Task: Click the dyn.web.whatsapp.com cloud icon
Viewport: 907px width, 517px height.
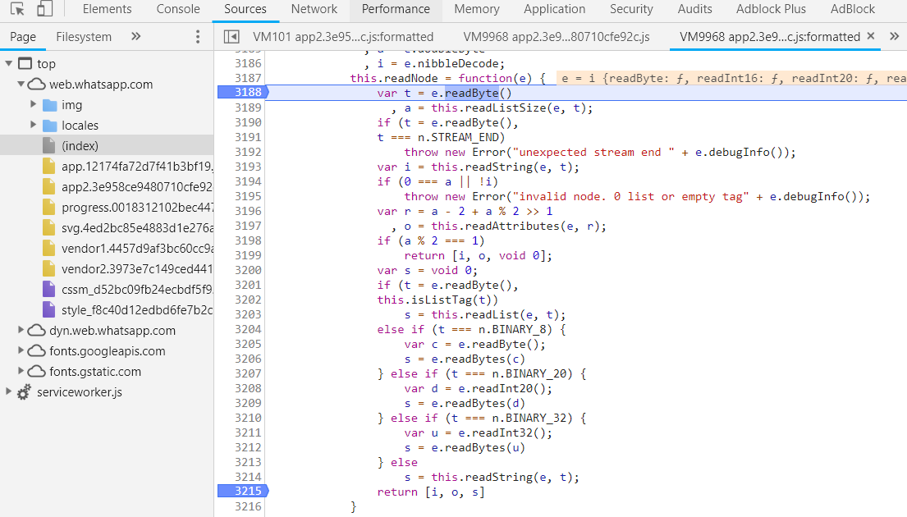Action: 36,331
